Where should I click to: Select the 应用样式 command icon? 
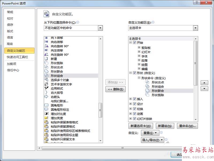point(46,88)
